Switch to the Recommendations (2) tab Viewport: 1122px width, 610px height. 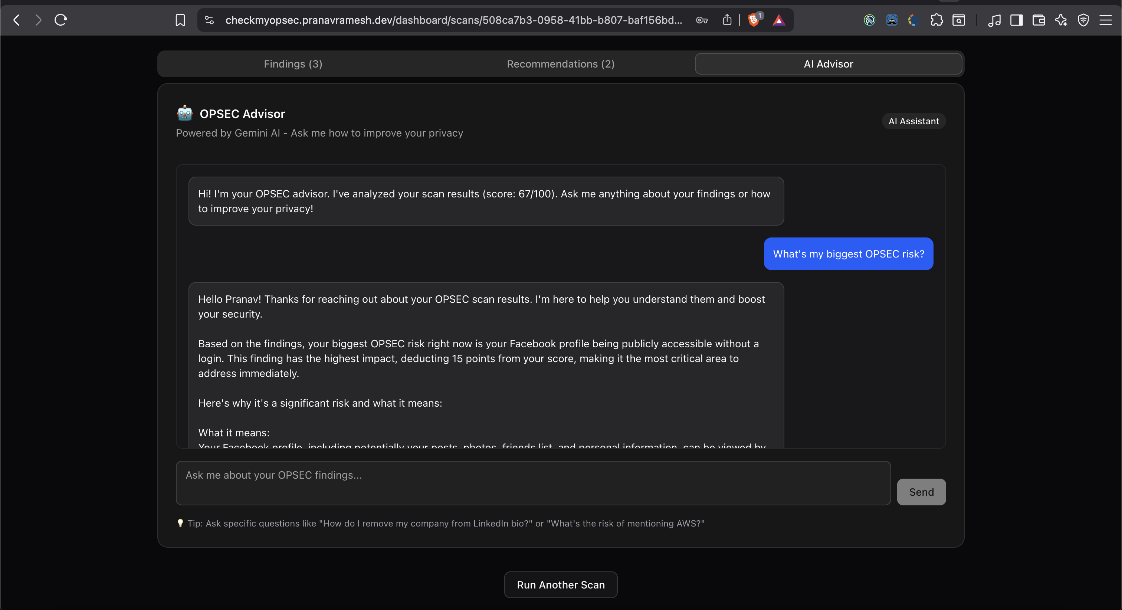tap(561, 64)
